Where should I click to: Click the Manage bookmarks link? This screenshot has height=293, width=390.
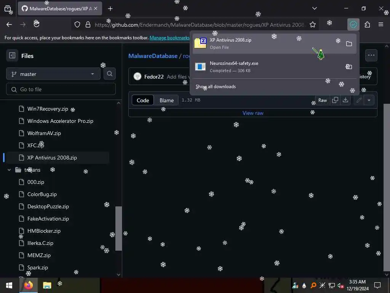pos(169,38)
